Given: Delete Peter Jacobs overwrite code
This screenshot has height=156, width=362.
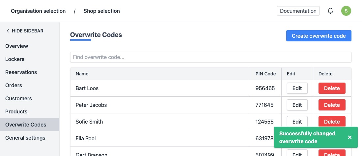Looking at the screenshot, I should (332, 105).
